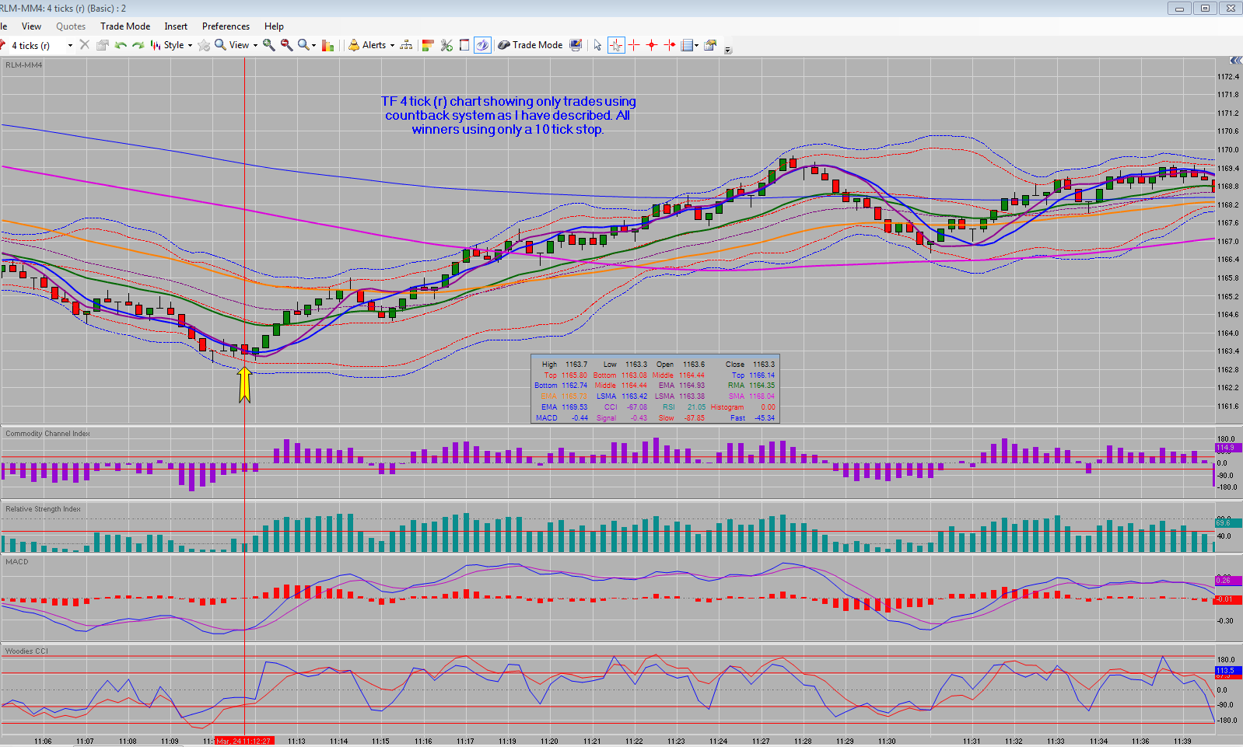Select the plain red crosshair tool
Screen dimensions: 1243x747
[634, 45]
